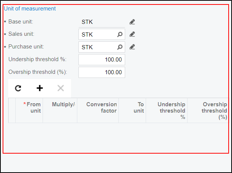Click into the Purchase unit field
Screen dimensions: 232x173
pos(97,47)
